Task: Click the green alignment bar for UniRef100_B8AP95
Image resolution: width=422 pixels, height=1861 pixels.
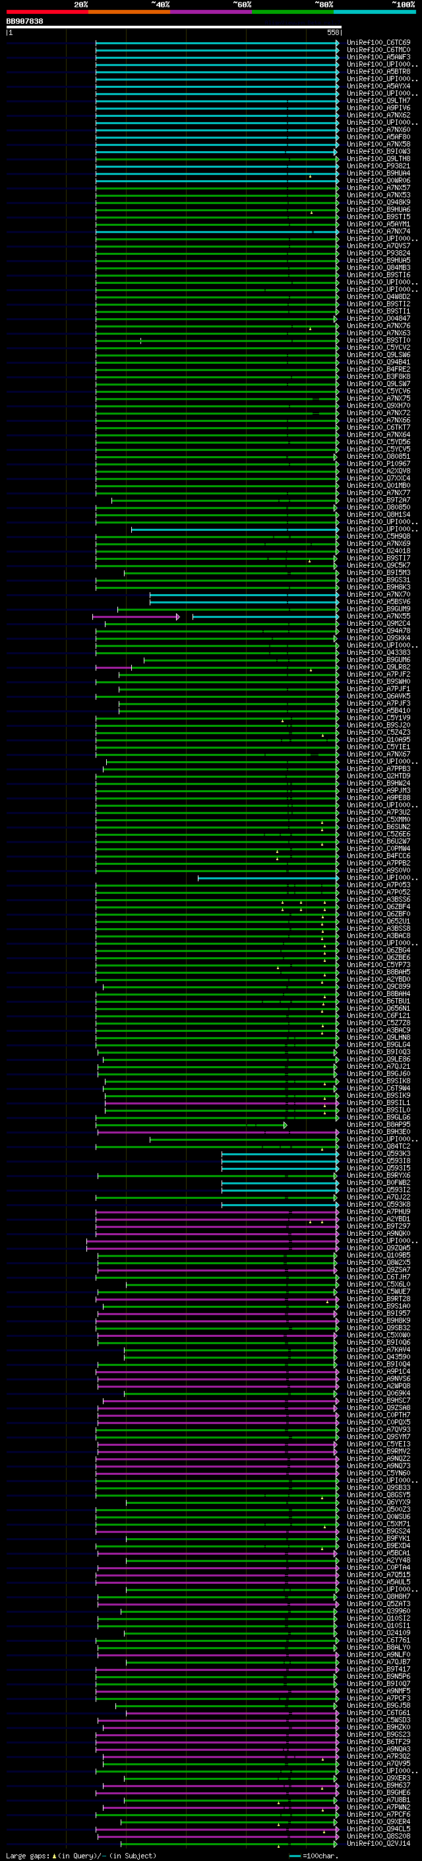Action: (x=191, y=1125)
